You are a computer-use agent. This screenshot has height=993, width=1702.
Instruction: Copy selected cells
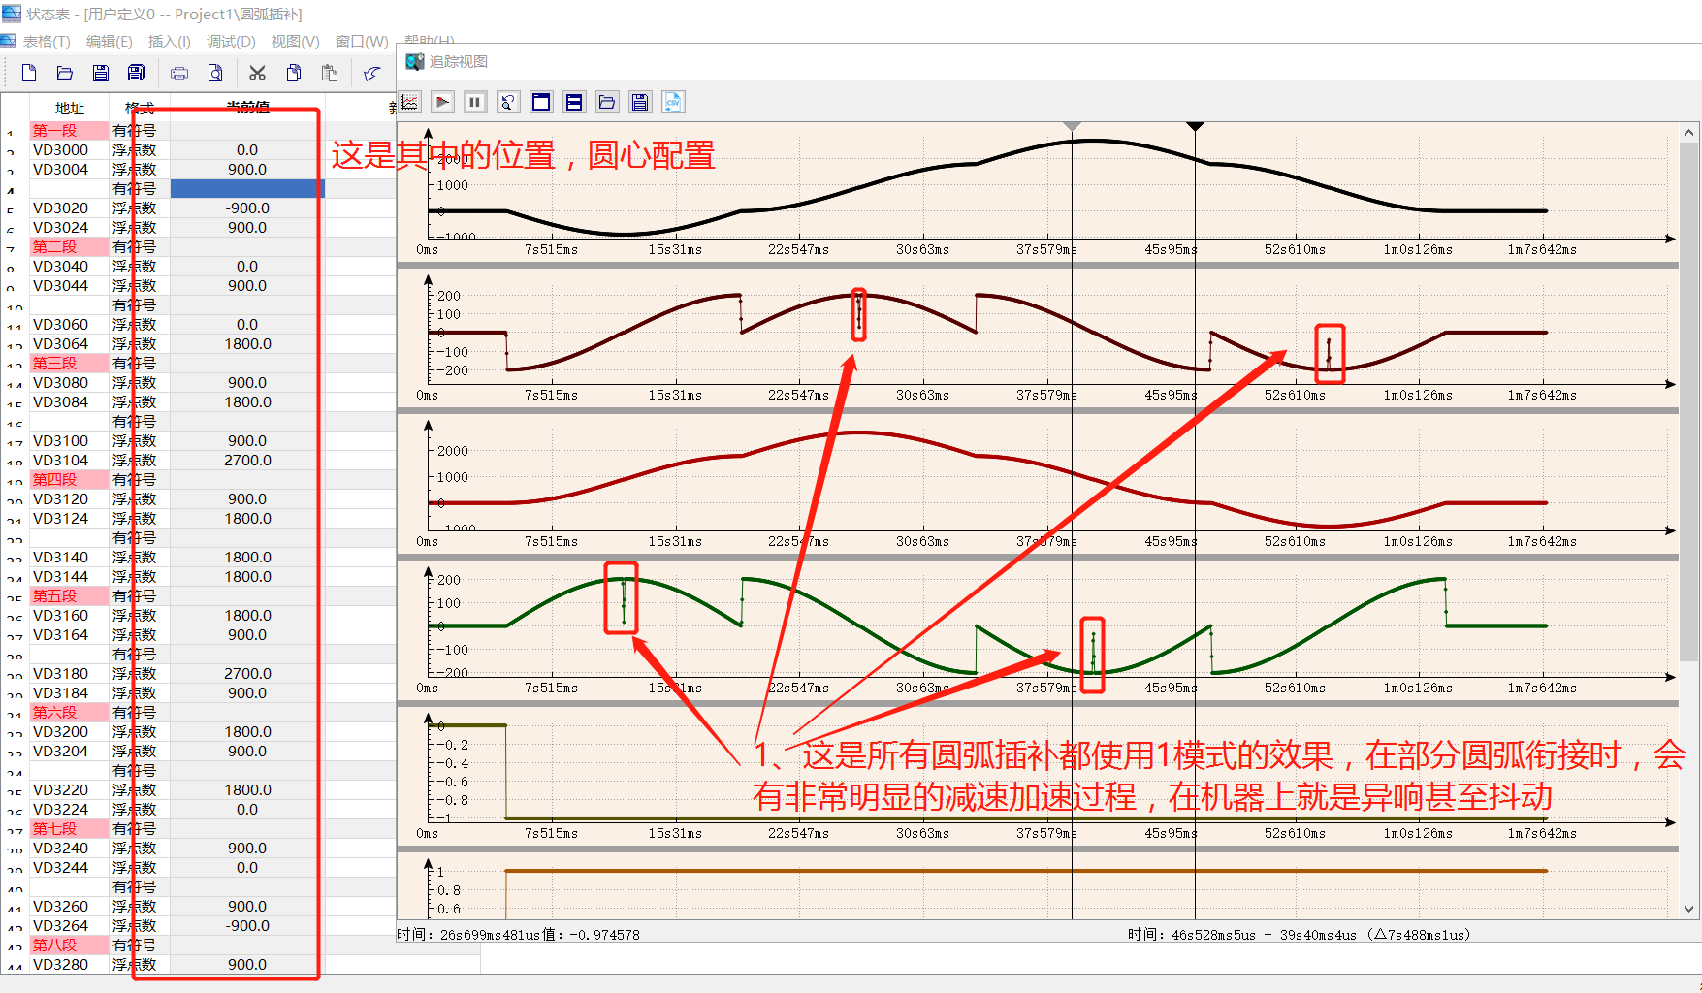tap(294, 73)
